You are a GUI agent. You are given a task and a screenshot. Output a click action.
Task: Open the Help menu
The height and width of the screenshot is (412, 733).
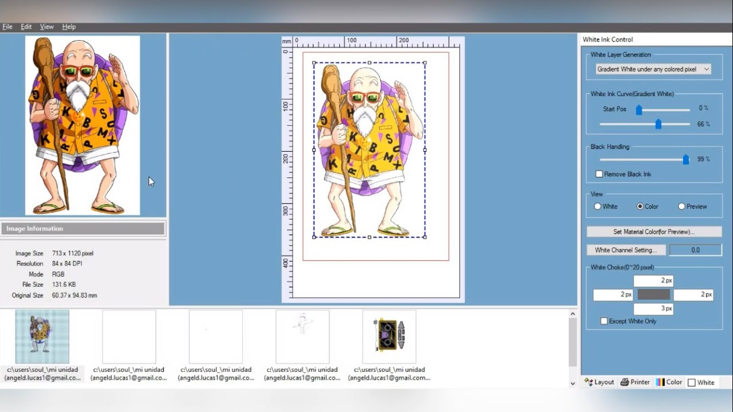[69, 27]
